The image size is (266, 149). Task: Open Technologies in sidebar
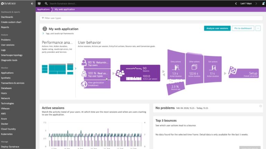pos(8,103)
